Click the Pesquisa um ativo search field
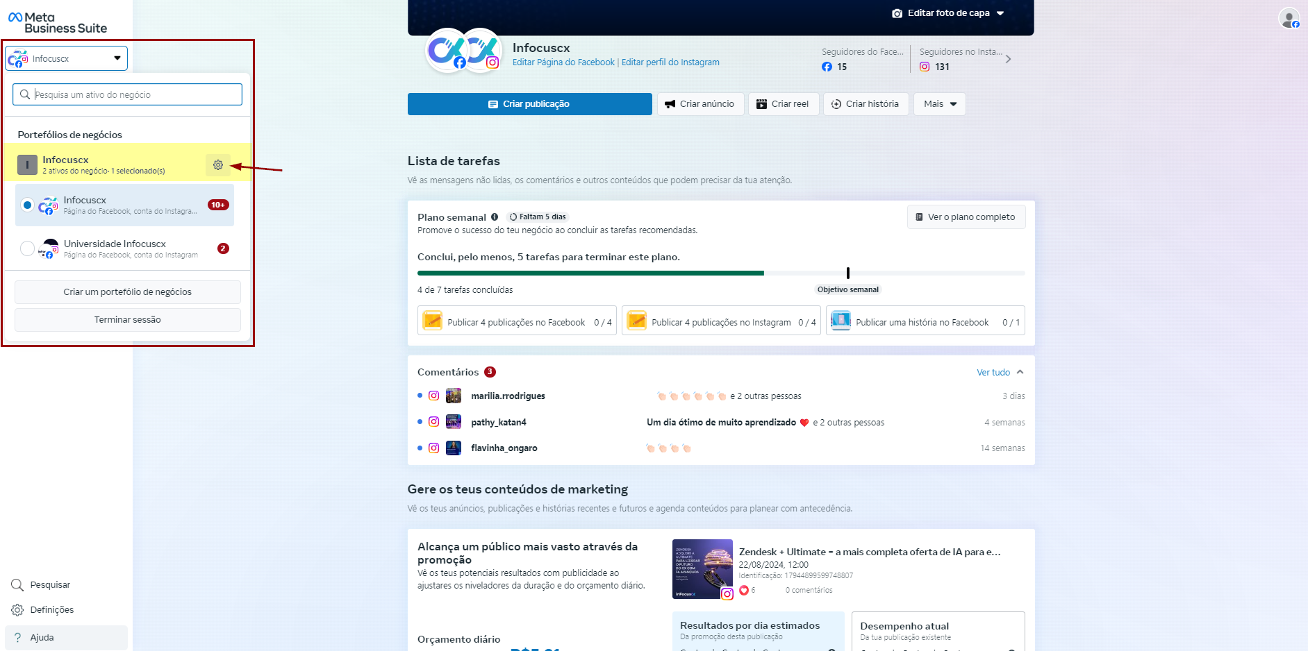Screen dimensions: 1308x651 [128, 95]
